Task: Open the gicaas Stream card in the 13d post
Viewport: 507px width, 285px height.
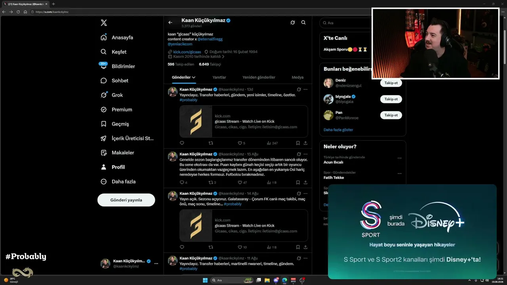Action: (244, 122)
